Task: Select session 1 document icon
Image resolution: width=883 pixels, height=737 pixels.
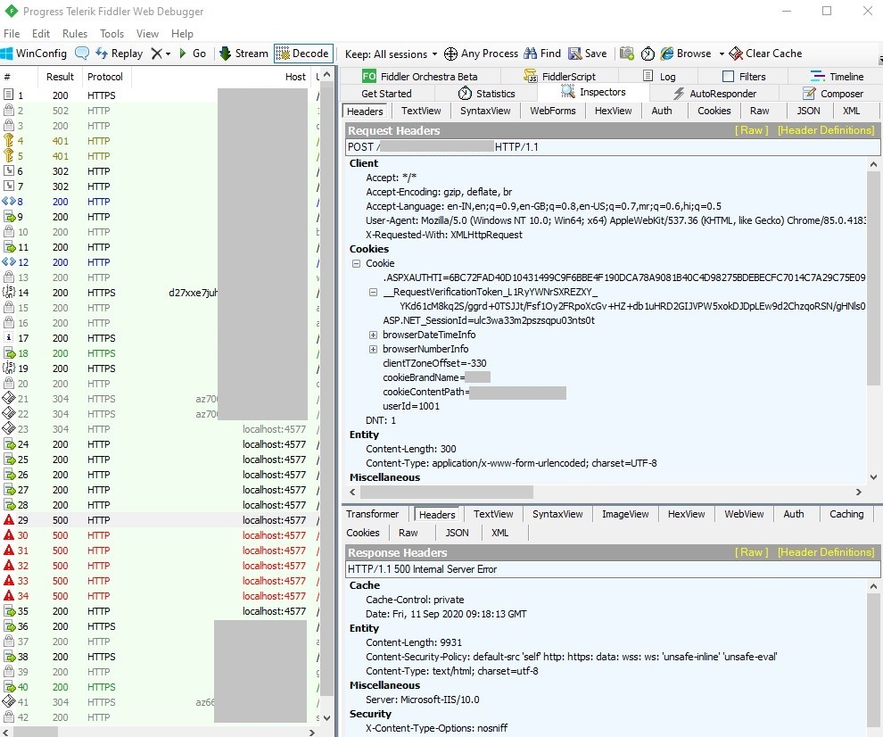Action: (8, 95)
